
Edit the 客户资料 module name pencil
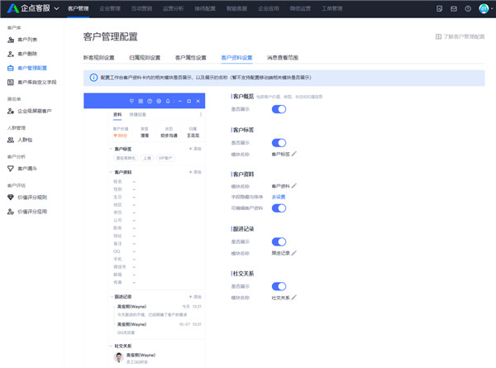click(293, 186)
